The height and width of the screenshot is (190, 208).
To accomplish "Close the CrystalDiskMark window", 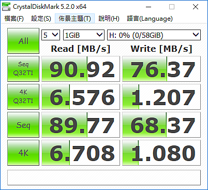I will pos(196,7).
